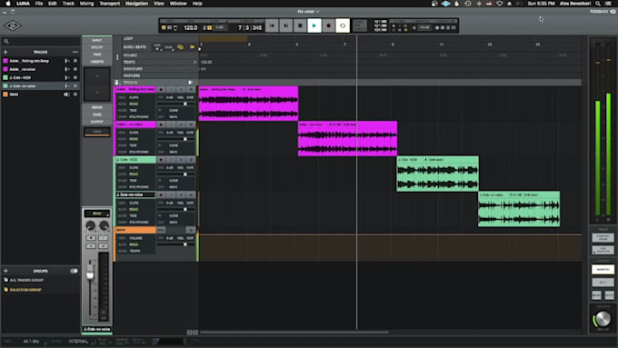Click Return to Start transport button
This screenshot has width=618, height=348.
272,25
